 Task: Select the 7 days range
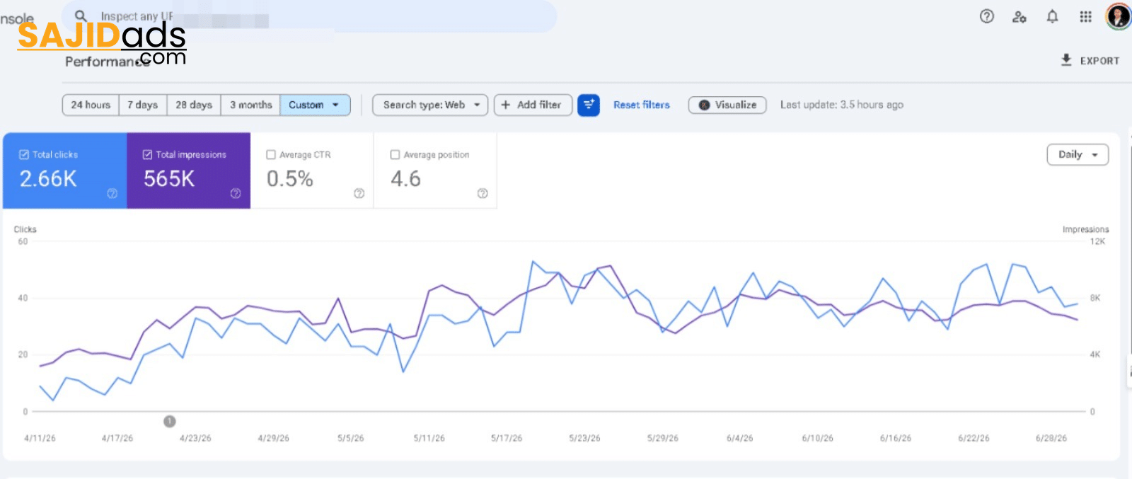tap(143, 105)
